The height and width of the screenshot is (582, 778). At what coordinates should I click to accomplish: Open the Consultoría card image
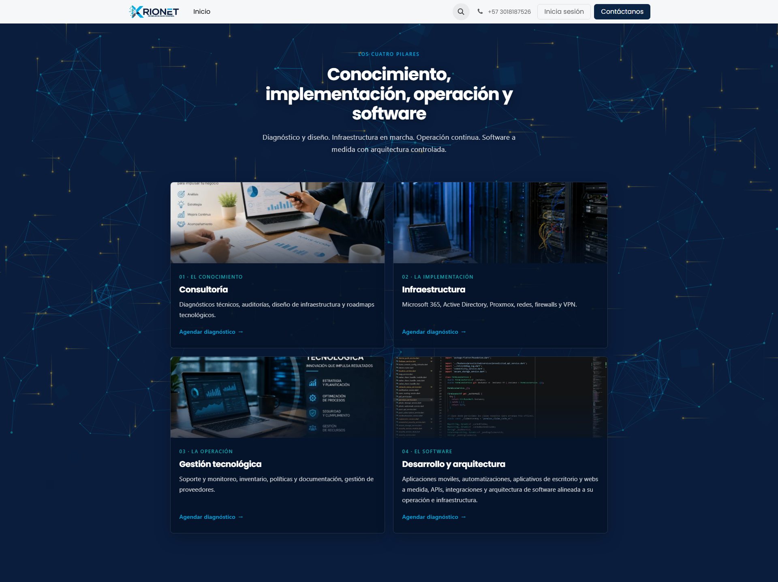pos(278,223)
